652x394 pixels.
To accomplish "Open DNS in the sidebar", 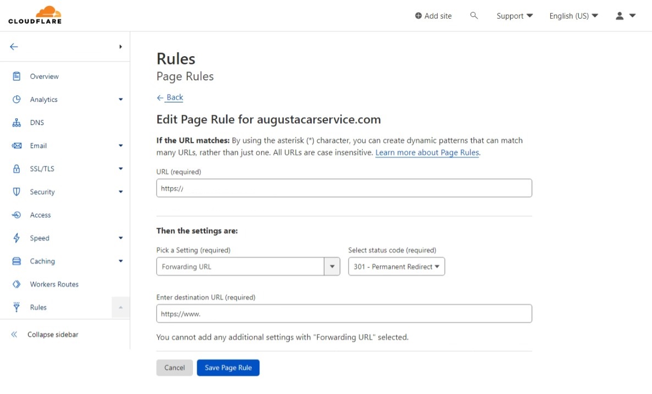I will coord(37,123).
